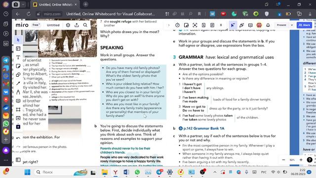The image size is (316, 178).
Task: Open Alice assistant purple icon
Action: pos(6,150)
